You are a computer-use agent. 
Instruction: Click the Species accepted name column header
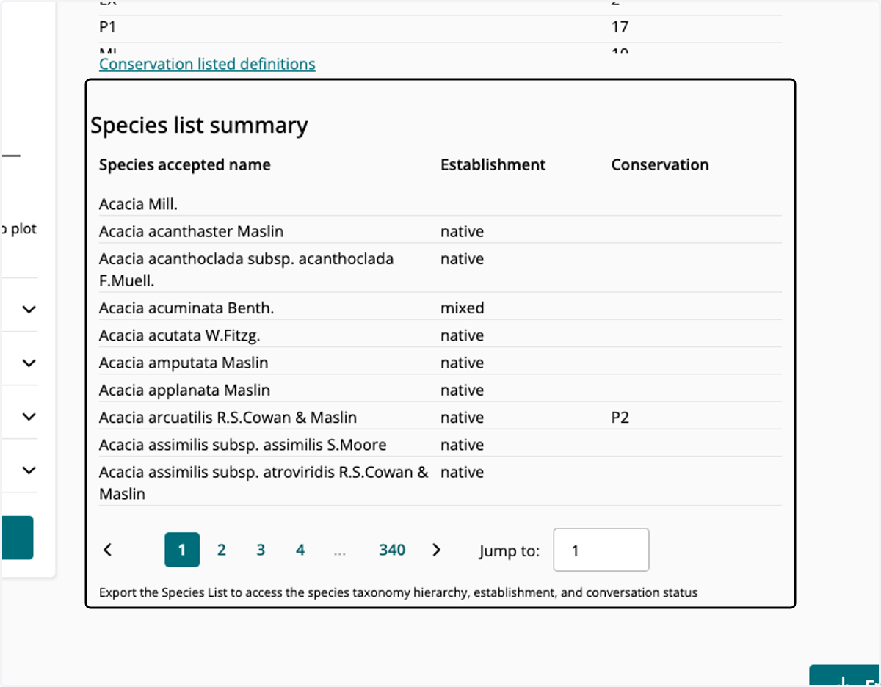pyautogui.click(x=185, y=165)
